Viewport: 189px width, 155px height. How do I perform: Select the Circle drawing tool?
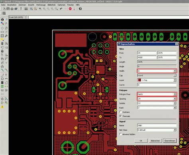[2, 79]
